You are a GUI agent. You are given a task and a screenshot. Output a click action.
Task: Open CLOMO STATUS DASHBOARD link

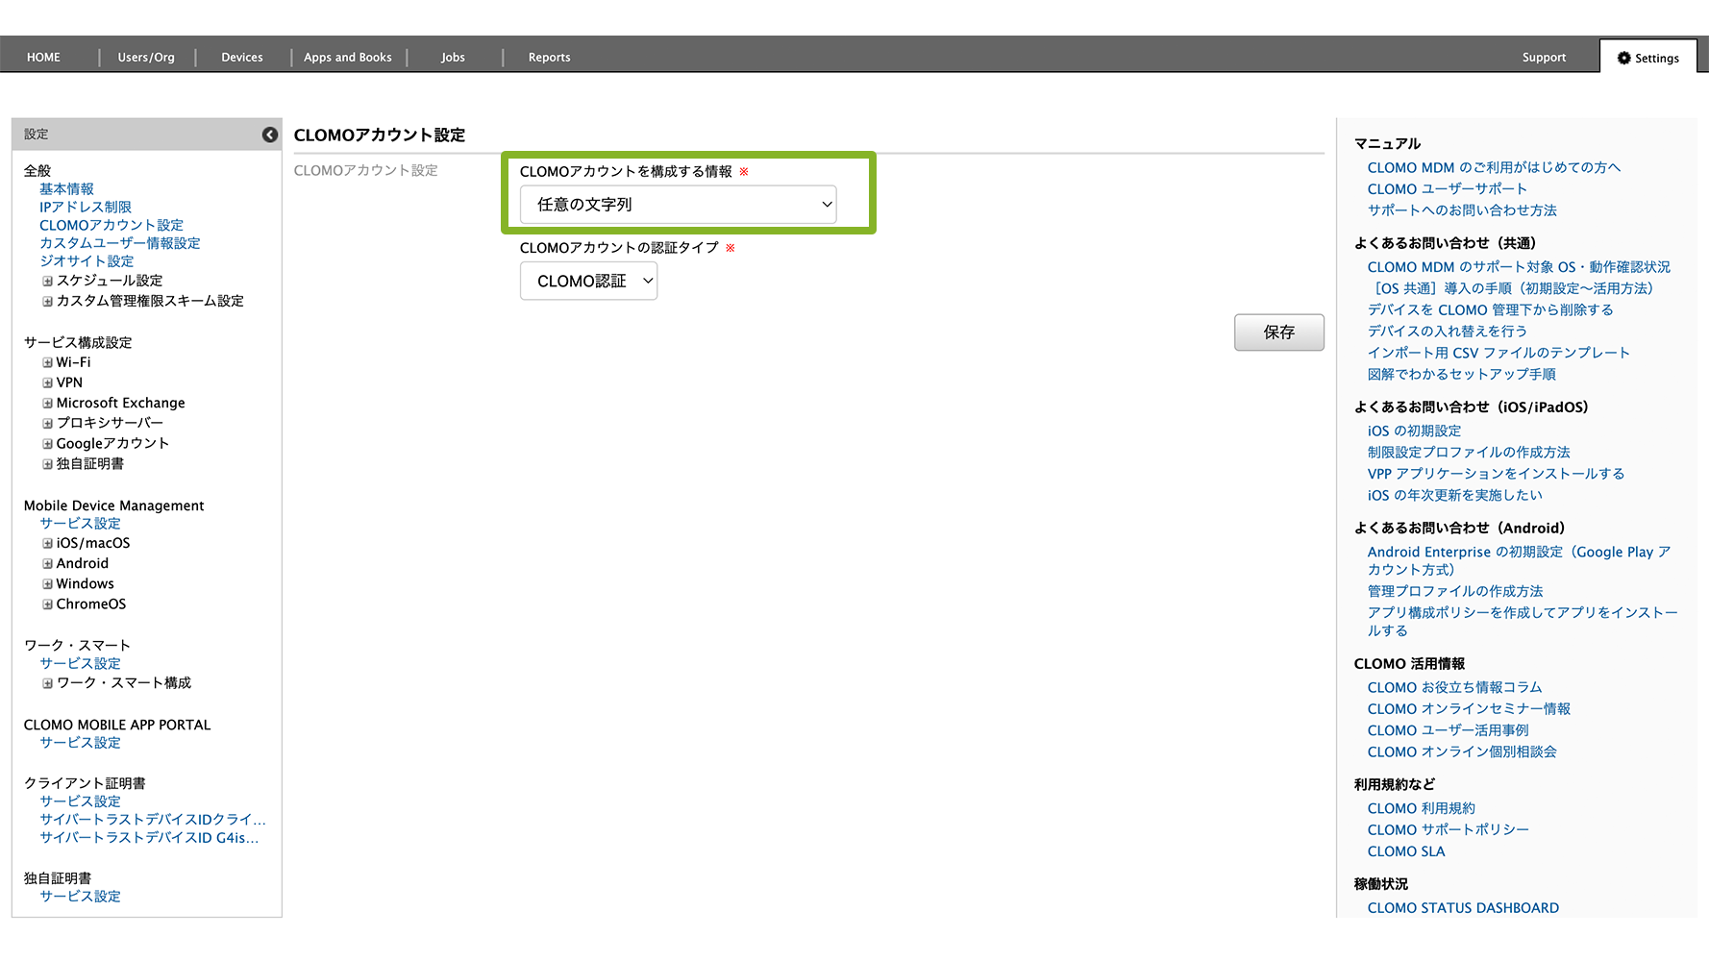1463,908
